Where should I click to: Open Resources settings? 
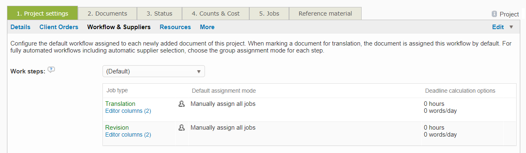tap(175, 27)
